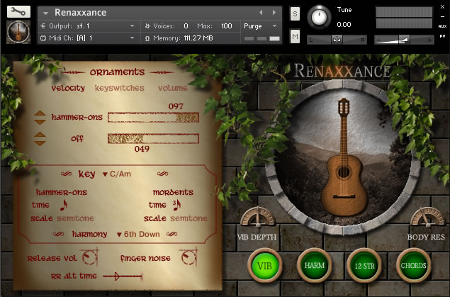This screenshot has width=450, height=297.
Task: Click the pan slider center marker
Action: click(337, 40)
